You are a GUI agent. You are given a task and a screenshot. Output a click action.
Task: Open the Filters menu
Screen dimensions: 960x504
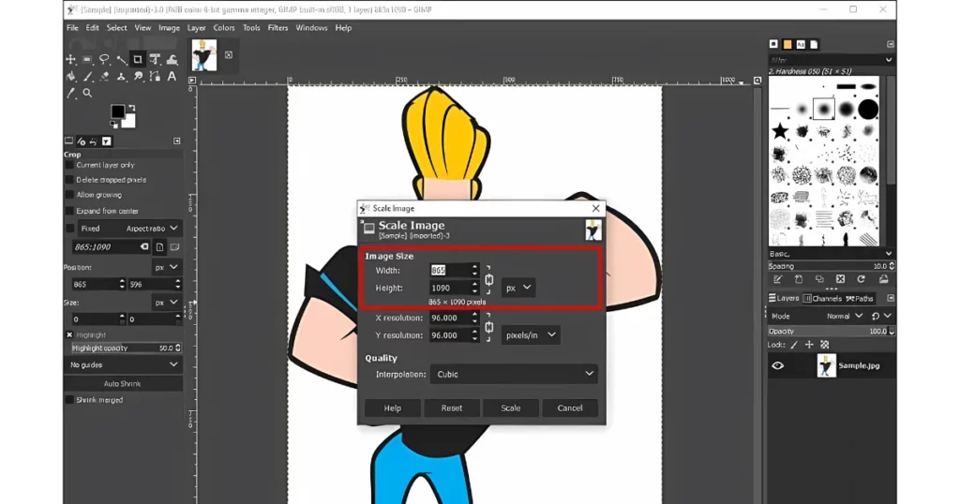coord(277,27)
